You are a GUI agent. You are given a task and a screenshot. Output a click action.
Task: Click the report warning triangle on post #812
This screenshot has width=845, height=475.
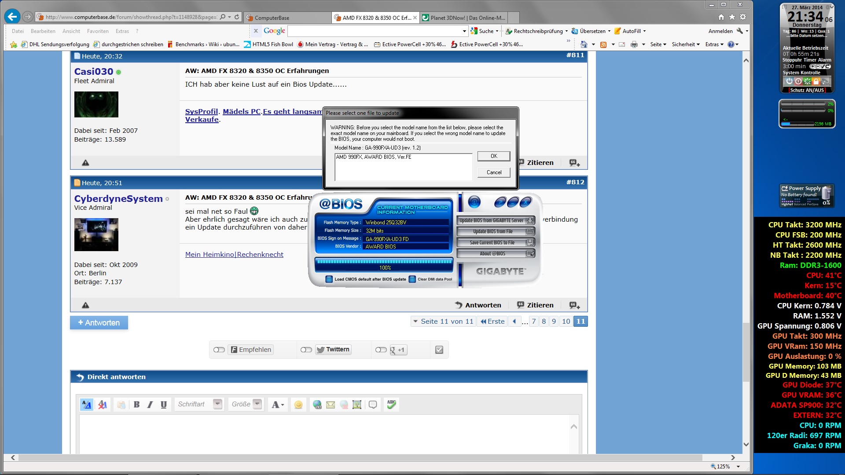[x=85, y=305]
